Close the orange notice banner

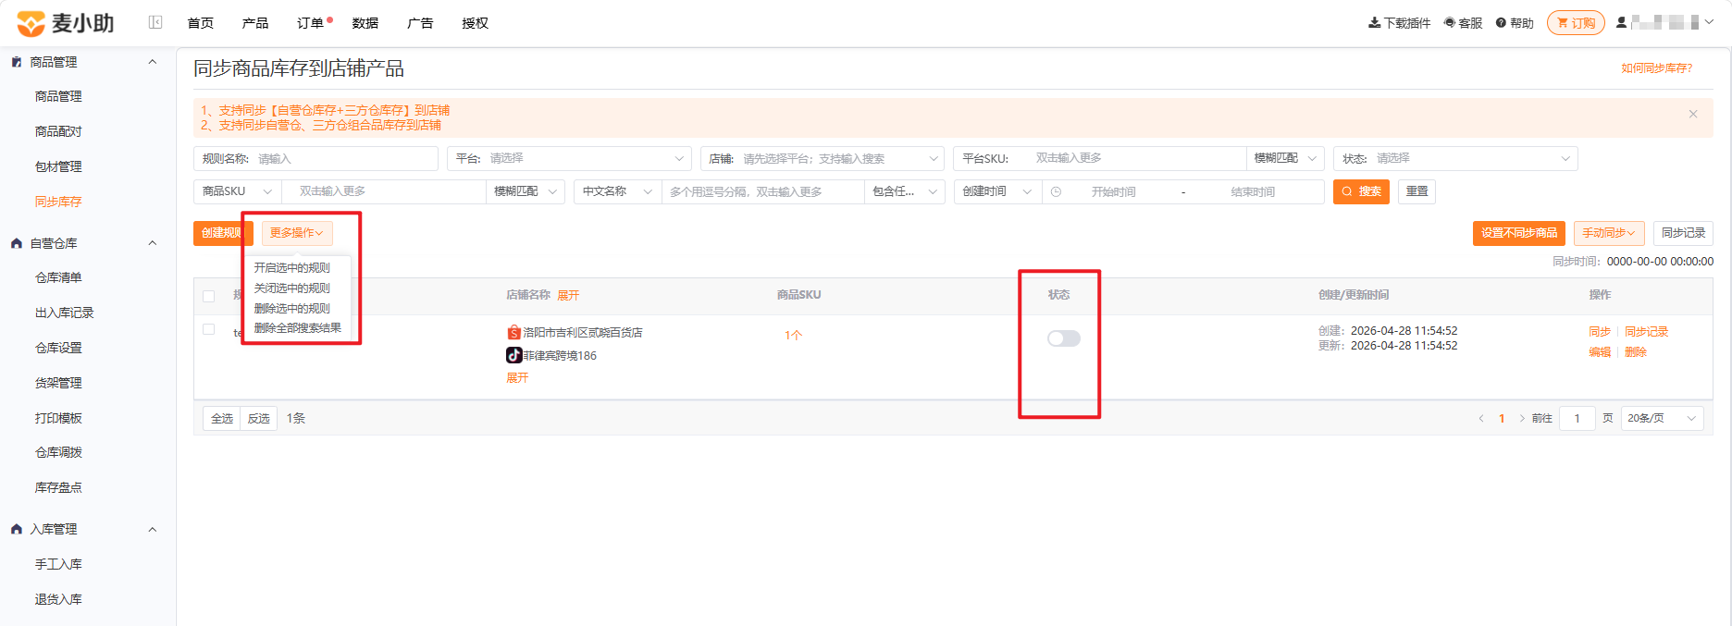click(x=1693, y=114)
